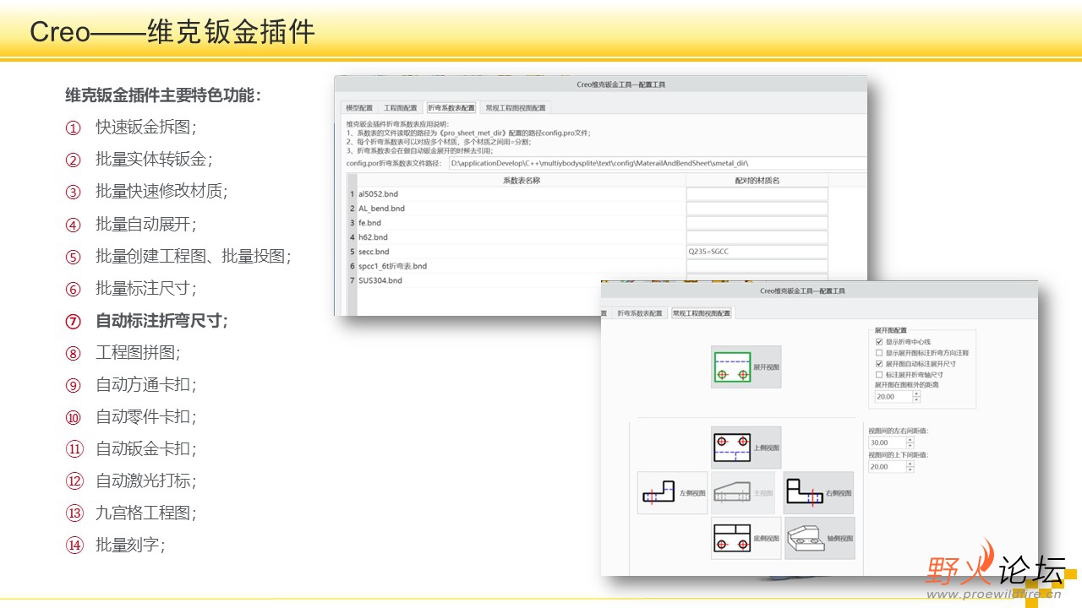Click the 批量自动展开 list item
The width and height of the screenshot is (1082, 608).
[x=146, y=225]
